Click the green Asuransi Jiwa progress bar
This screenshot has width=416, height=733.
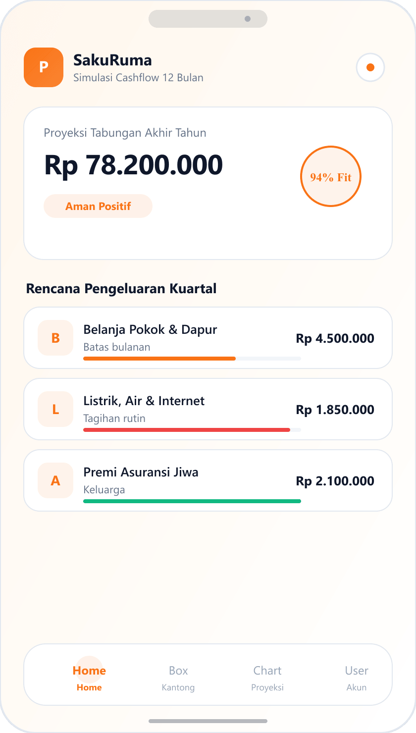(192, 501)
